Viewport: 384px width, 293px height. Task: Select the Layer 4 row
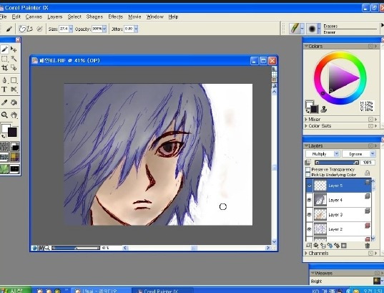coord(338,200)
